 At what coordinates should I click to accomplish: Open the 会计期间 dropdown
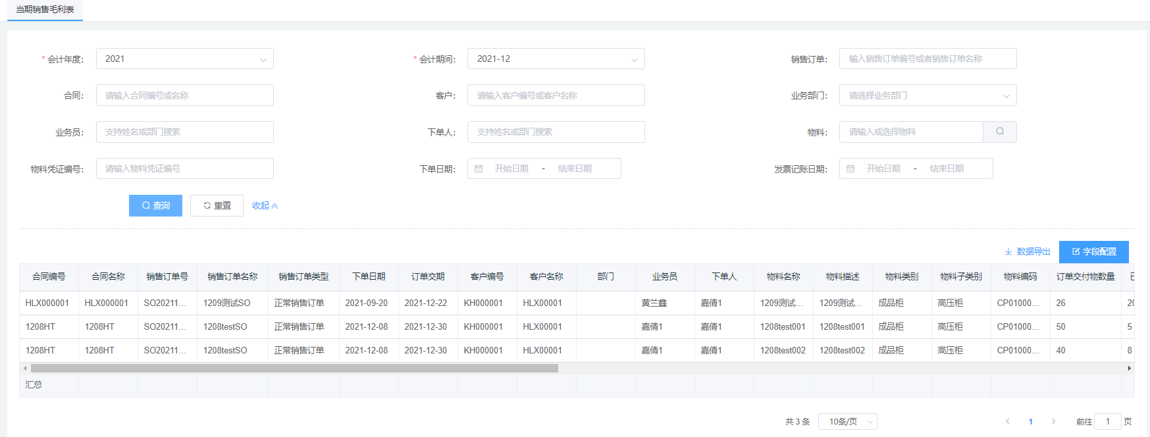556,59
